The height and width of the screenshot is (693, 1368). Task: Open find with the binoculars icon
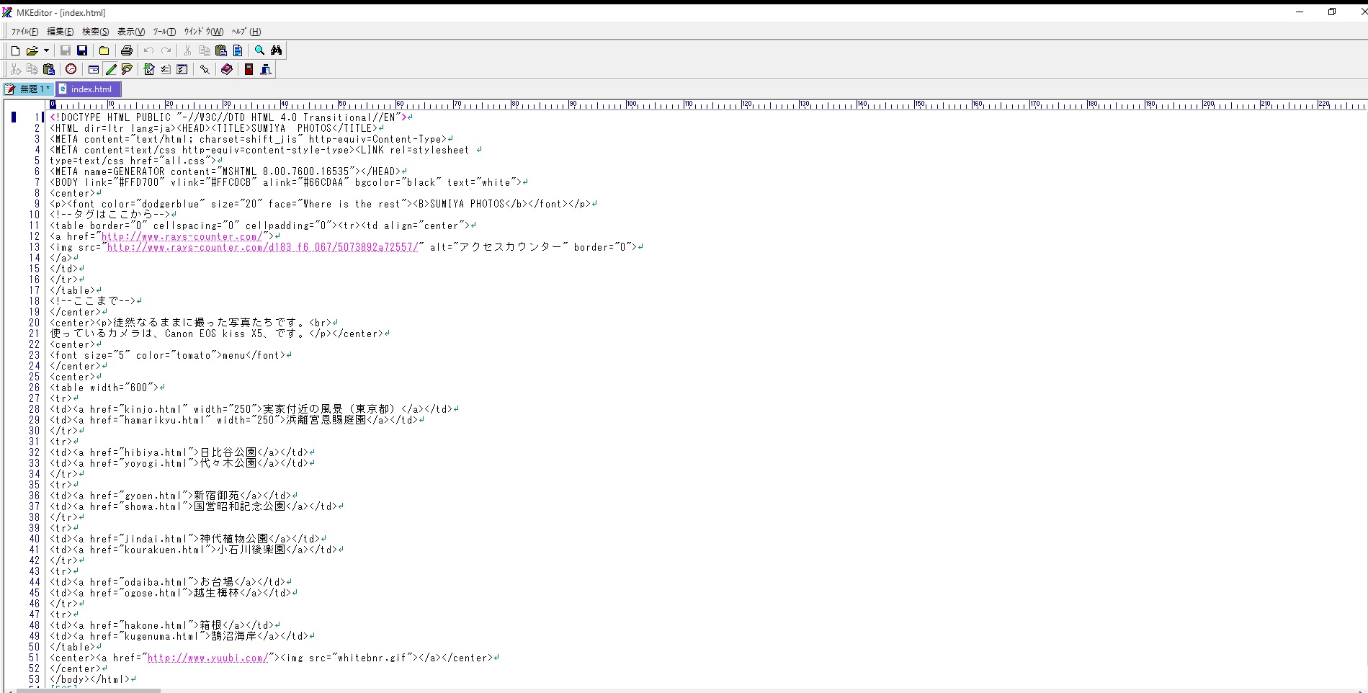pyautogui.click(x=277, y=50)
